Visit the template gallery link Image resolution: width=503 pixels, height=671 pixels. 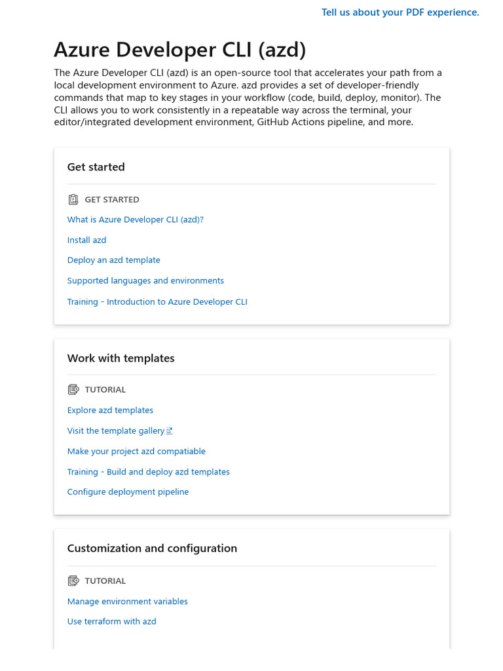pyautogui.click(x=116, y=431)
